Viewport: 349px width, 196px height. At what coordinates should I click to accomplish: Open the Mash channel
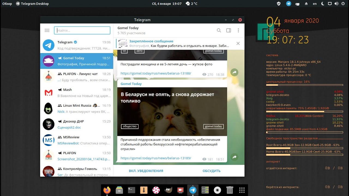(x=77, y=93)
